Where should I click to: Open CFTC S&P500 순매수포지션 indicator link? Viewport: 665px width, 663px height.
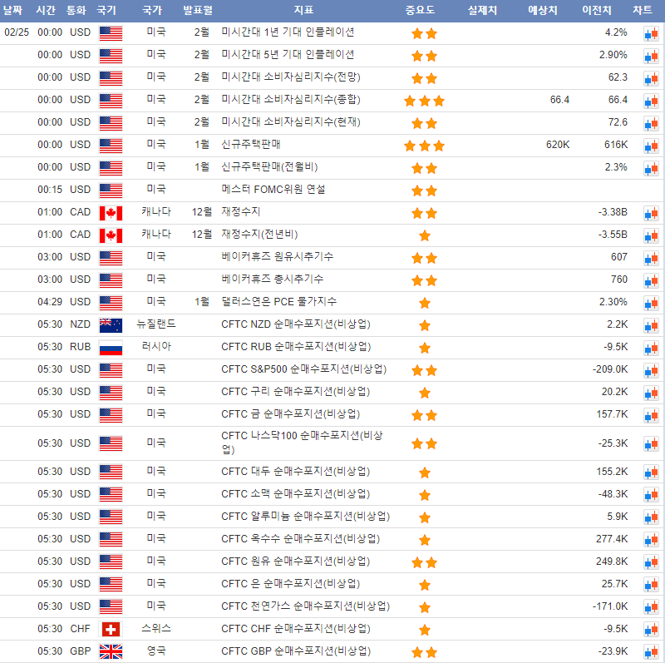pos(303,369)
